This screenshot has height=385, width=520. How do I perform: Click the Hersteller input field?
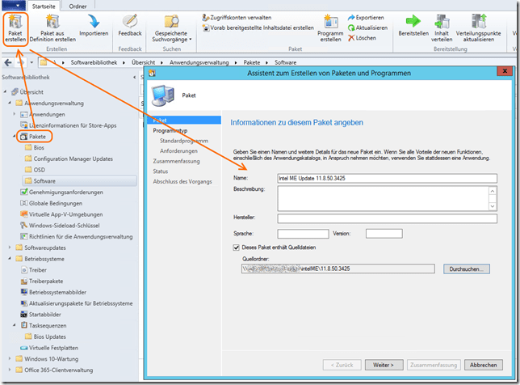386,218
